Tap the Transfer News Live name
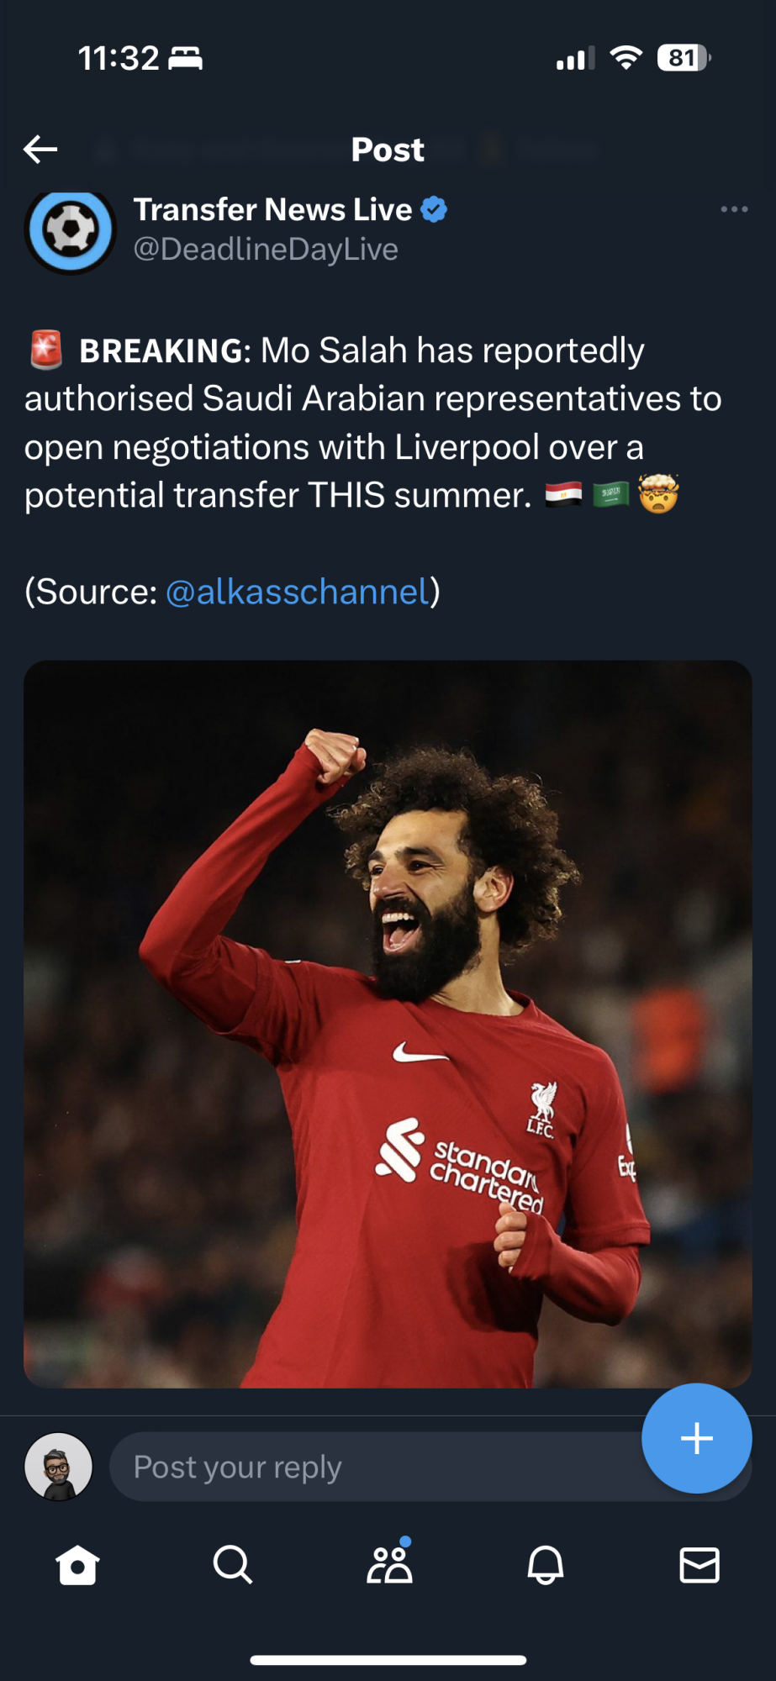 (272, 209)
